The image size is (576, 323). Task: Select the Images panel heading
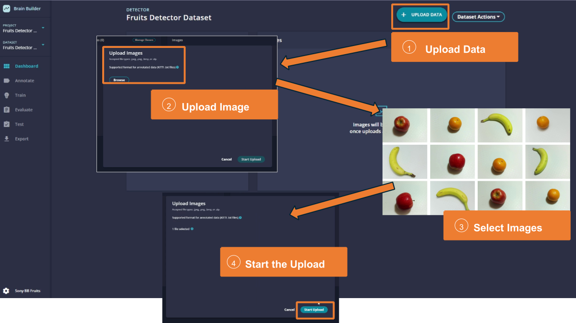(177, 40)
